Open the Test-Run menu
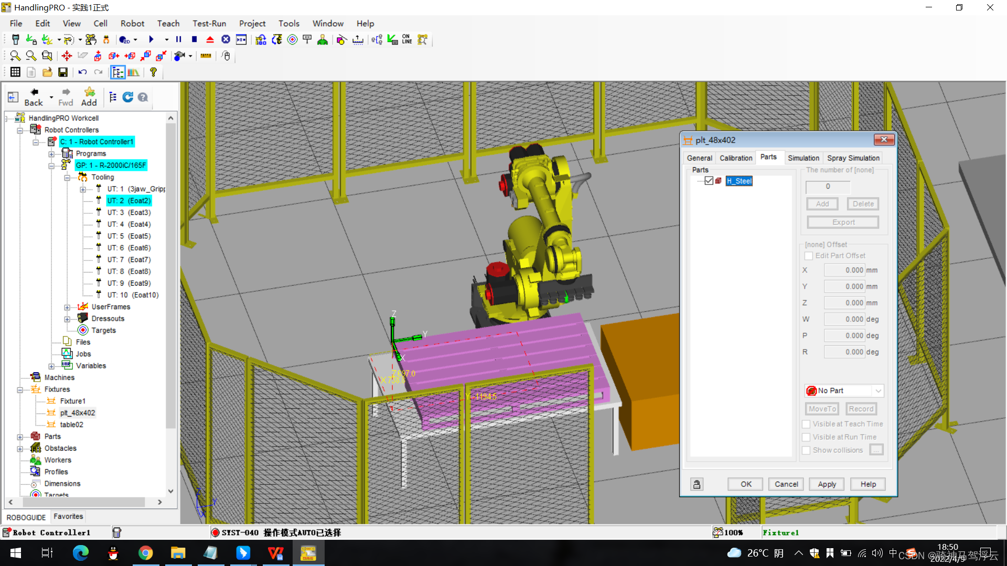This screenshot has width=1007, height=566. click(x=209, y=24)
